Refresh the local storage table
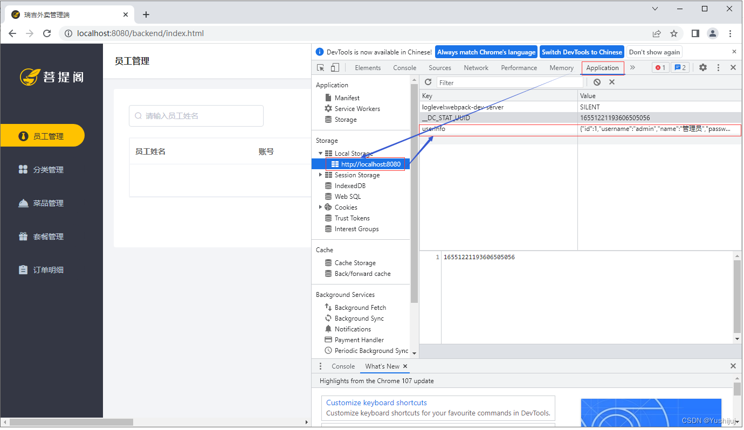Viewport: 744px width, 430px height. (x=428, y=82)
